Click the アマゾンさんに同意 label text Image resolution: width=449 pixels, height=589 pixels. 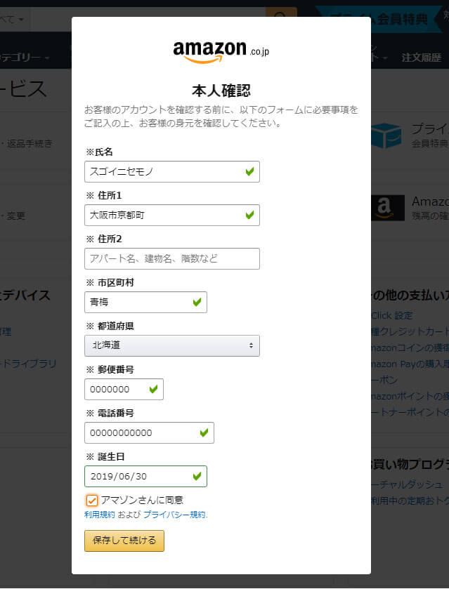click(142, 500)
